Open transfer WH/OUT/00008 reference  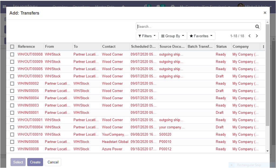(x=30, y=54)
